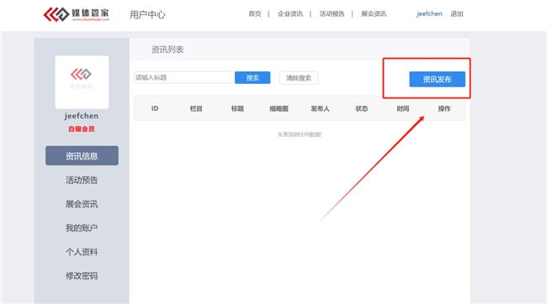Click the 媒体管家 logo in header
Screen dimensions: 547x304
(x=76, y=14)
